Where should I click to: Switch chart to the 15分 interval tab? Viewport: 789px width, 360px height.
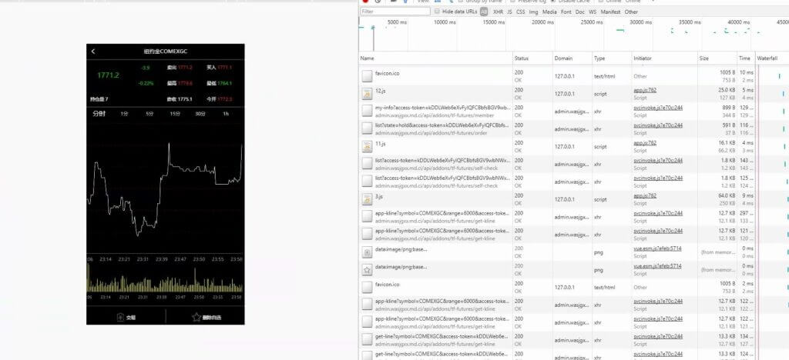point(175,114)
